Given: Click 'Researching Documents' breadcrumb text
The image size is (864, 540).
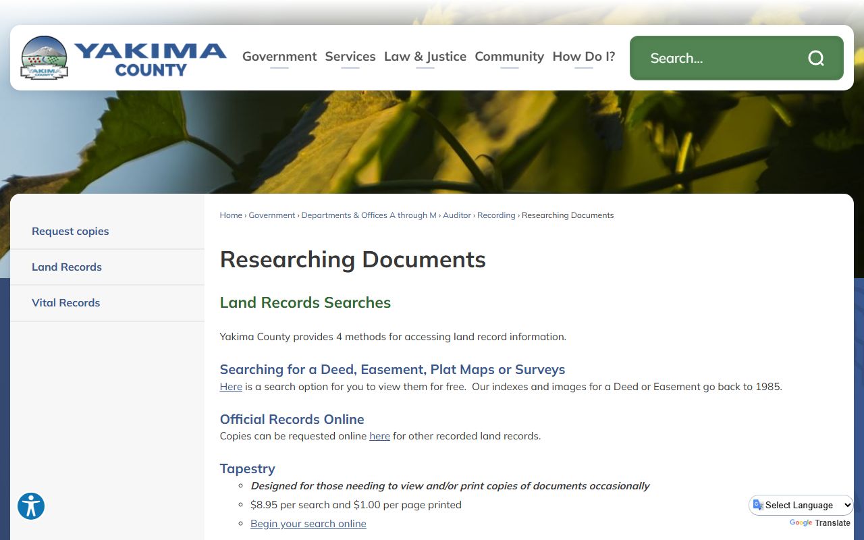Looking at the screenshot, I should pos(568,215).
